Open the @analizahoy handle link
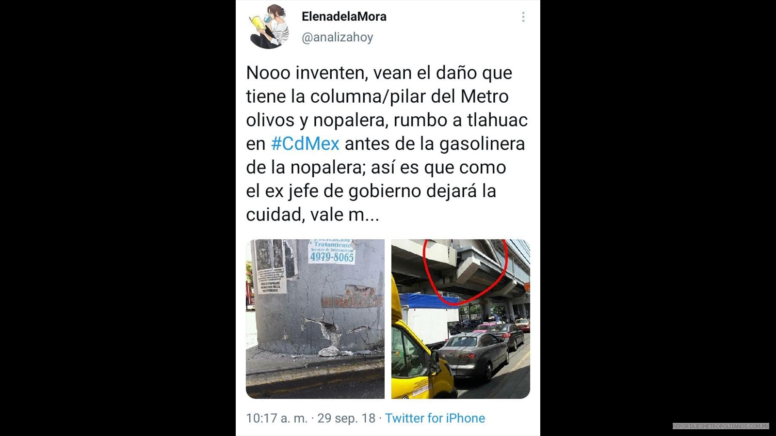The image size is (776, 436). (337, 37)
